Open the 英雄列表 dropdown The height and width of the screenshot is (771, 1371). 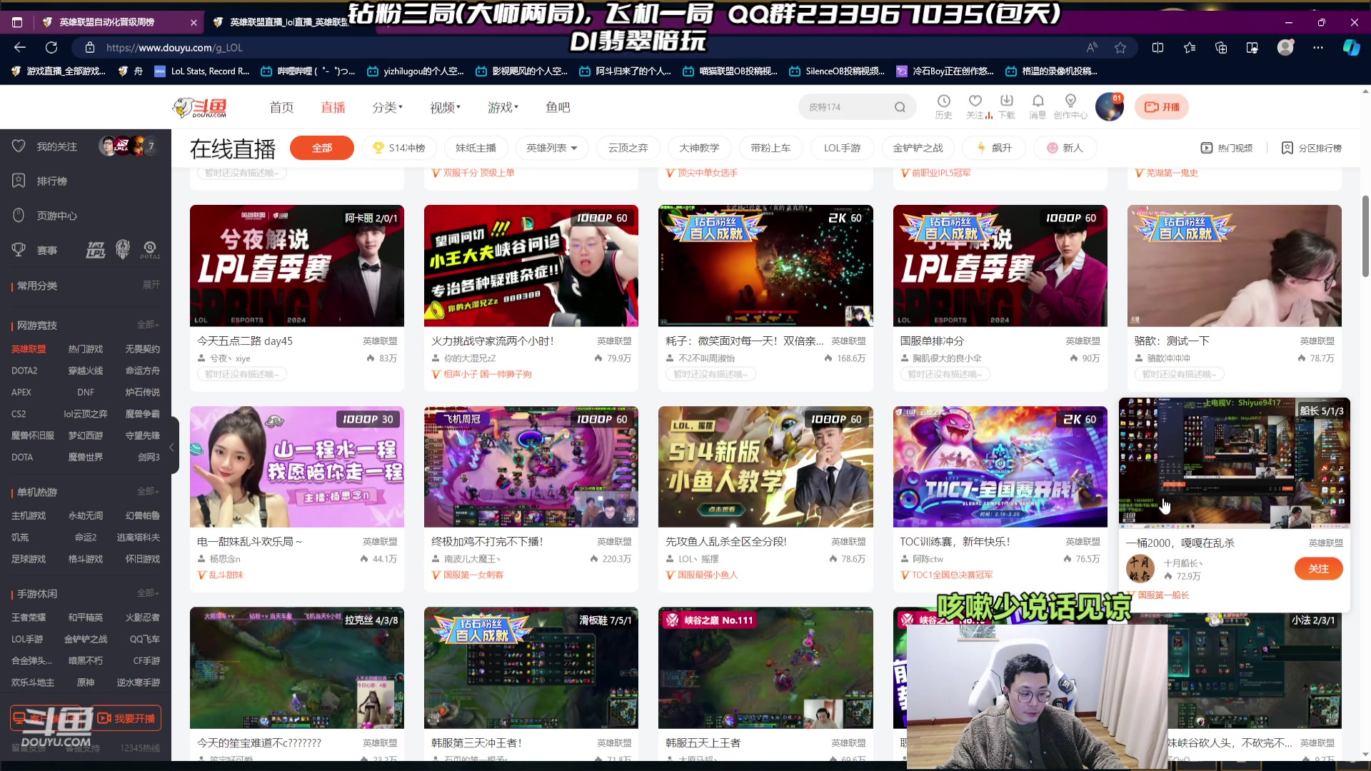tap(551, 148)
